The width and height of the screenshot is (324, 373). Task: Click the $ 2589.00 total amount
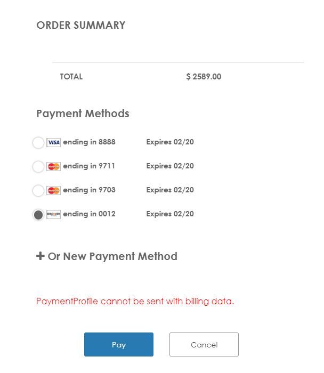pos(204,77)
